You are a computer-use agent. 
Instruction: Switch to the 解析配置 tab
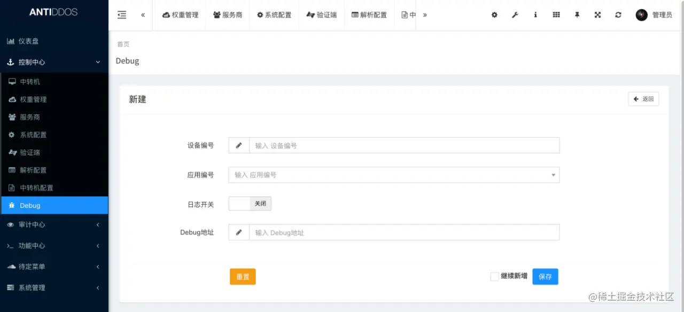click(x=369, y=15)
